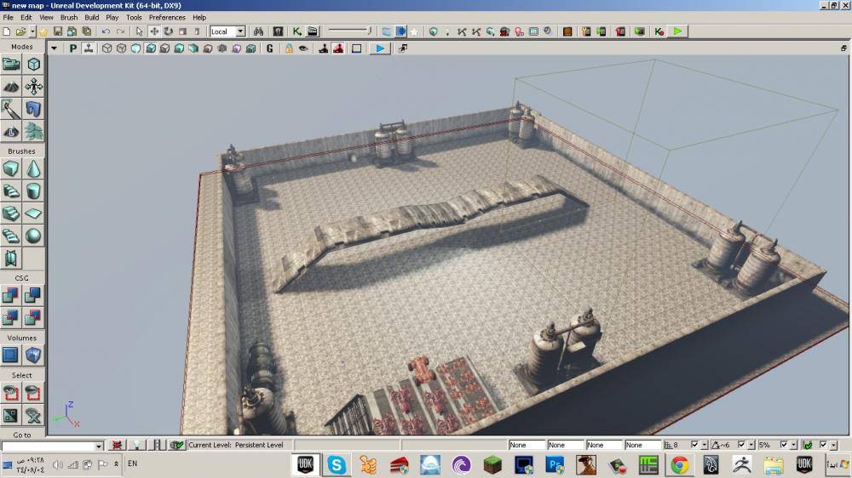This screenshot has height=478, width=852.
Task: Open viewport options arrow dropdown
Action: click(x=54, y=48)
